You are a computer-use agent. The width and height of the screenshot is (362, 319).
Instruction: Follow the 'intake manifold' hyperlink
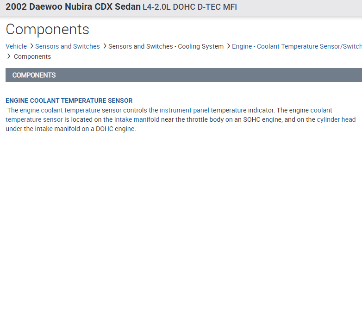click(x=137, y=119)
